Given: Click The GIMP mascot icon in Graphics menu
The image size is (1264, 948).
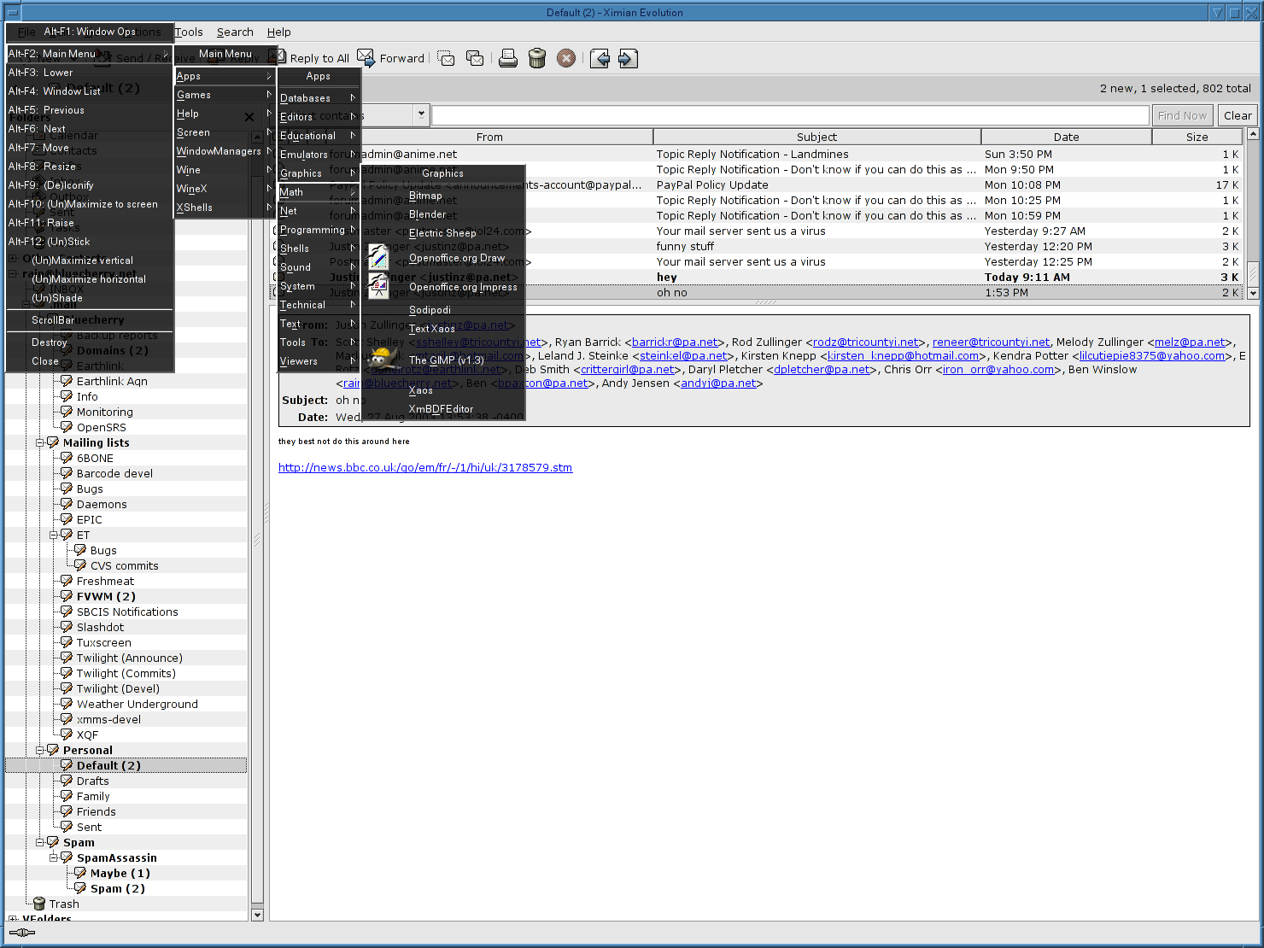Looking at the screenshot, I should (383, 359).
